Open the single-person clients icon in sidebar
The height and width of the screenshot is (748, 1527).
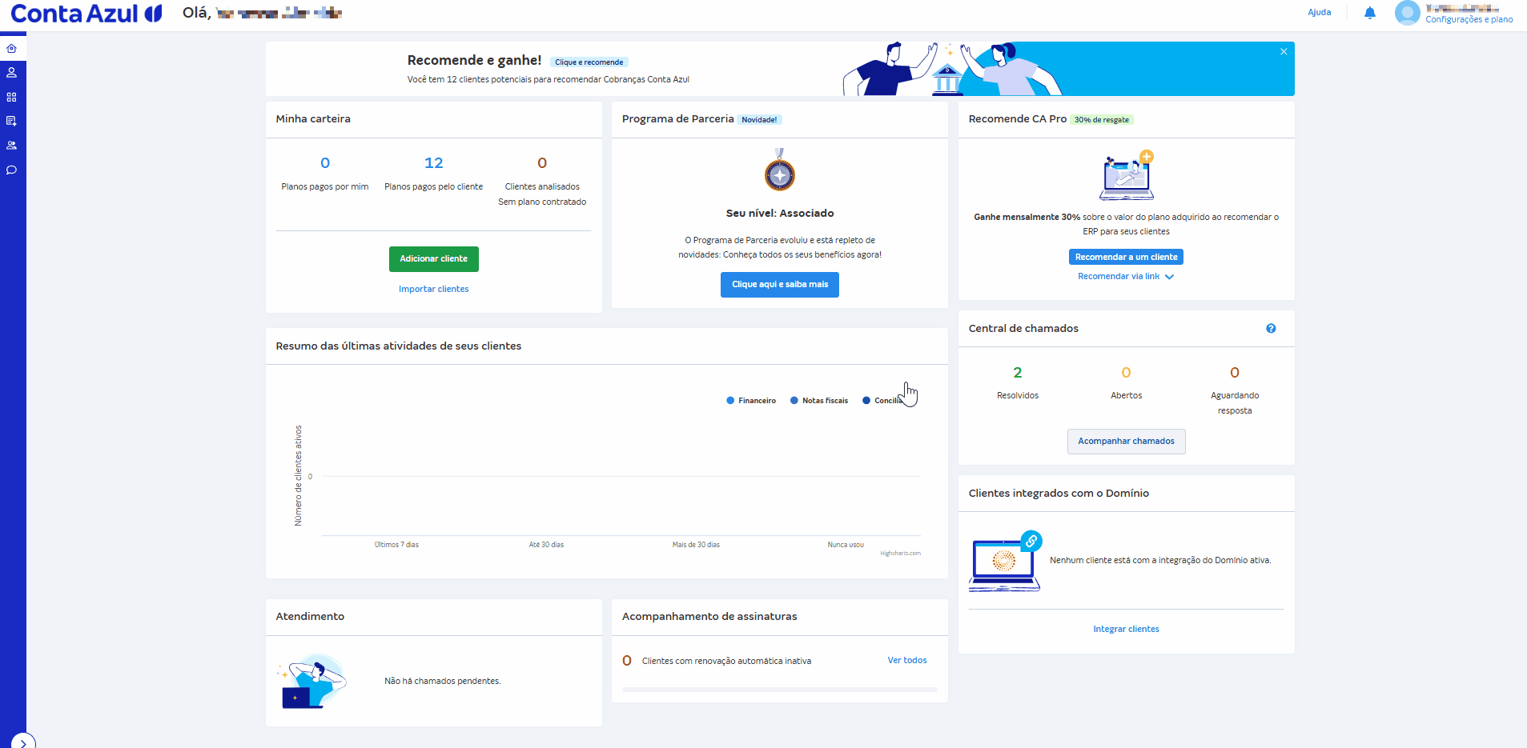click(x=11, y=73)
